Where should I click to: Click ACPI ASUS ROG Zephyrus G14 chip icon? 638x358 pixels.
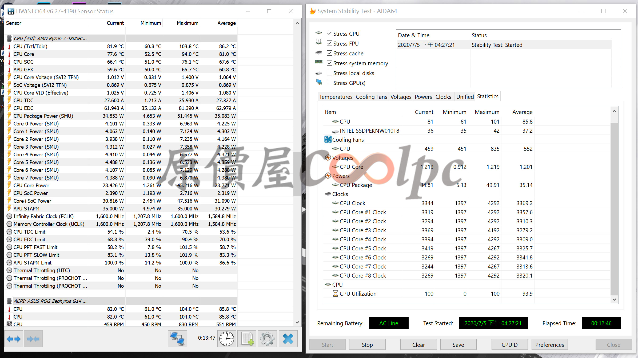pos(9,301)
